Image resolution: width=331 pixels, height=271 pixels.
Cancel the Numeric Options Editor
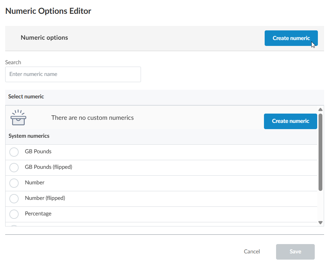tap(252, 252)
